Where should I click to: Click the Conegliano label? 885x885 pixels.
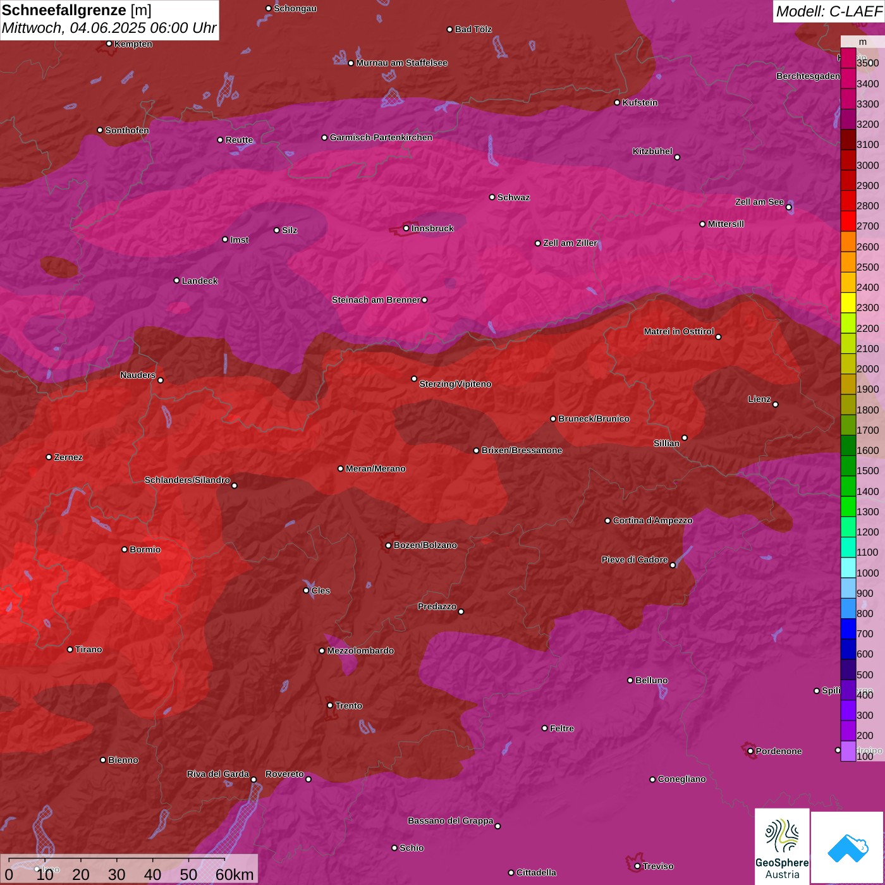pos(681,779)
